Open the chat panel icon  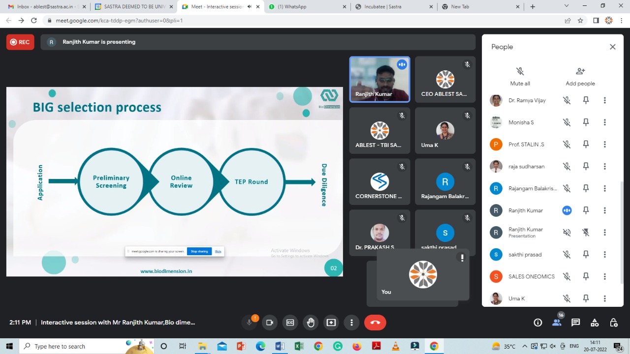pyautogui.click(x=575, y=323)
